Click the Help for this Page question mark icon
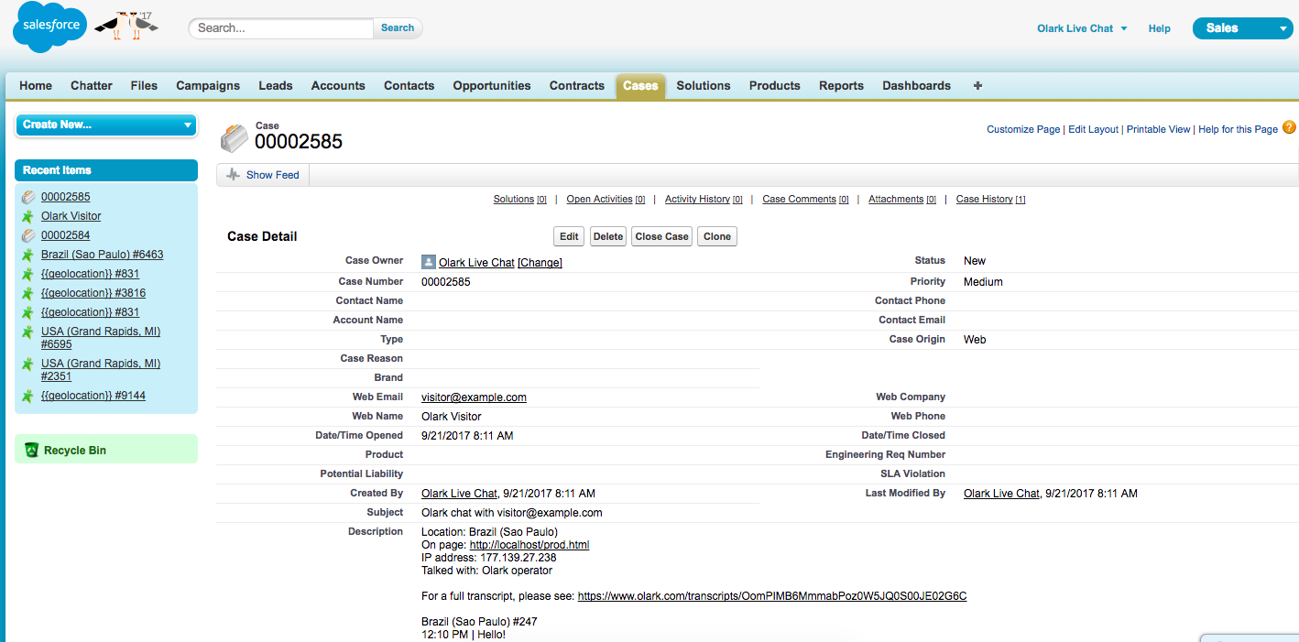This screenshot has width=1299, height=642. (1289, 128)
